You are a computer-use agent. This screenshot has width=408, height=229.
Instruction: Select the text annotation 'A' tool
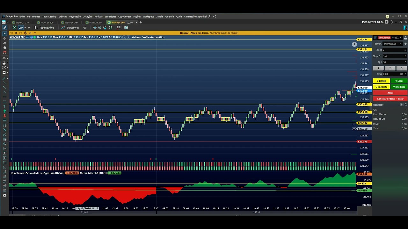[4, 72]
